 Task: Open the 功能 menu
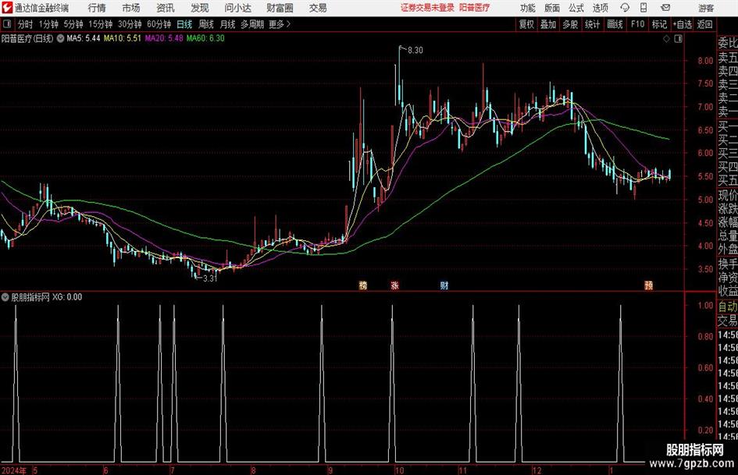pyautogui.click(x=528, y=8)
